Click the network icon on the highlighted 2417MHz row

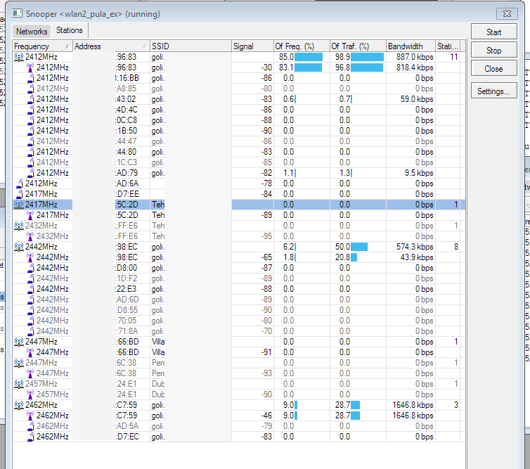tap(19, 205)
